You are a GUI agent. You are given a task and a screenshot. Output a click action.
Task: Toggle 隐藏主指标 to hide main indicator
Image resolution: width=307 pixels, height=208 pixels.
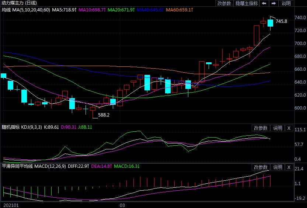[247, 3]
